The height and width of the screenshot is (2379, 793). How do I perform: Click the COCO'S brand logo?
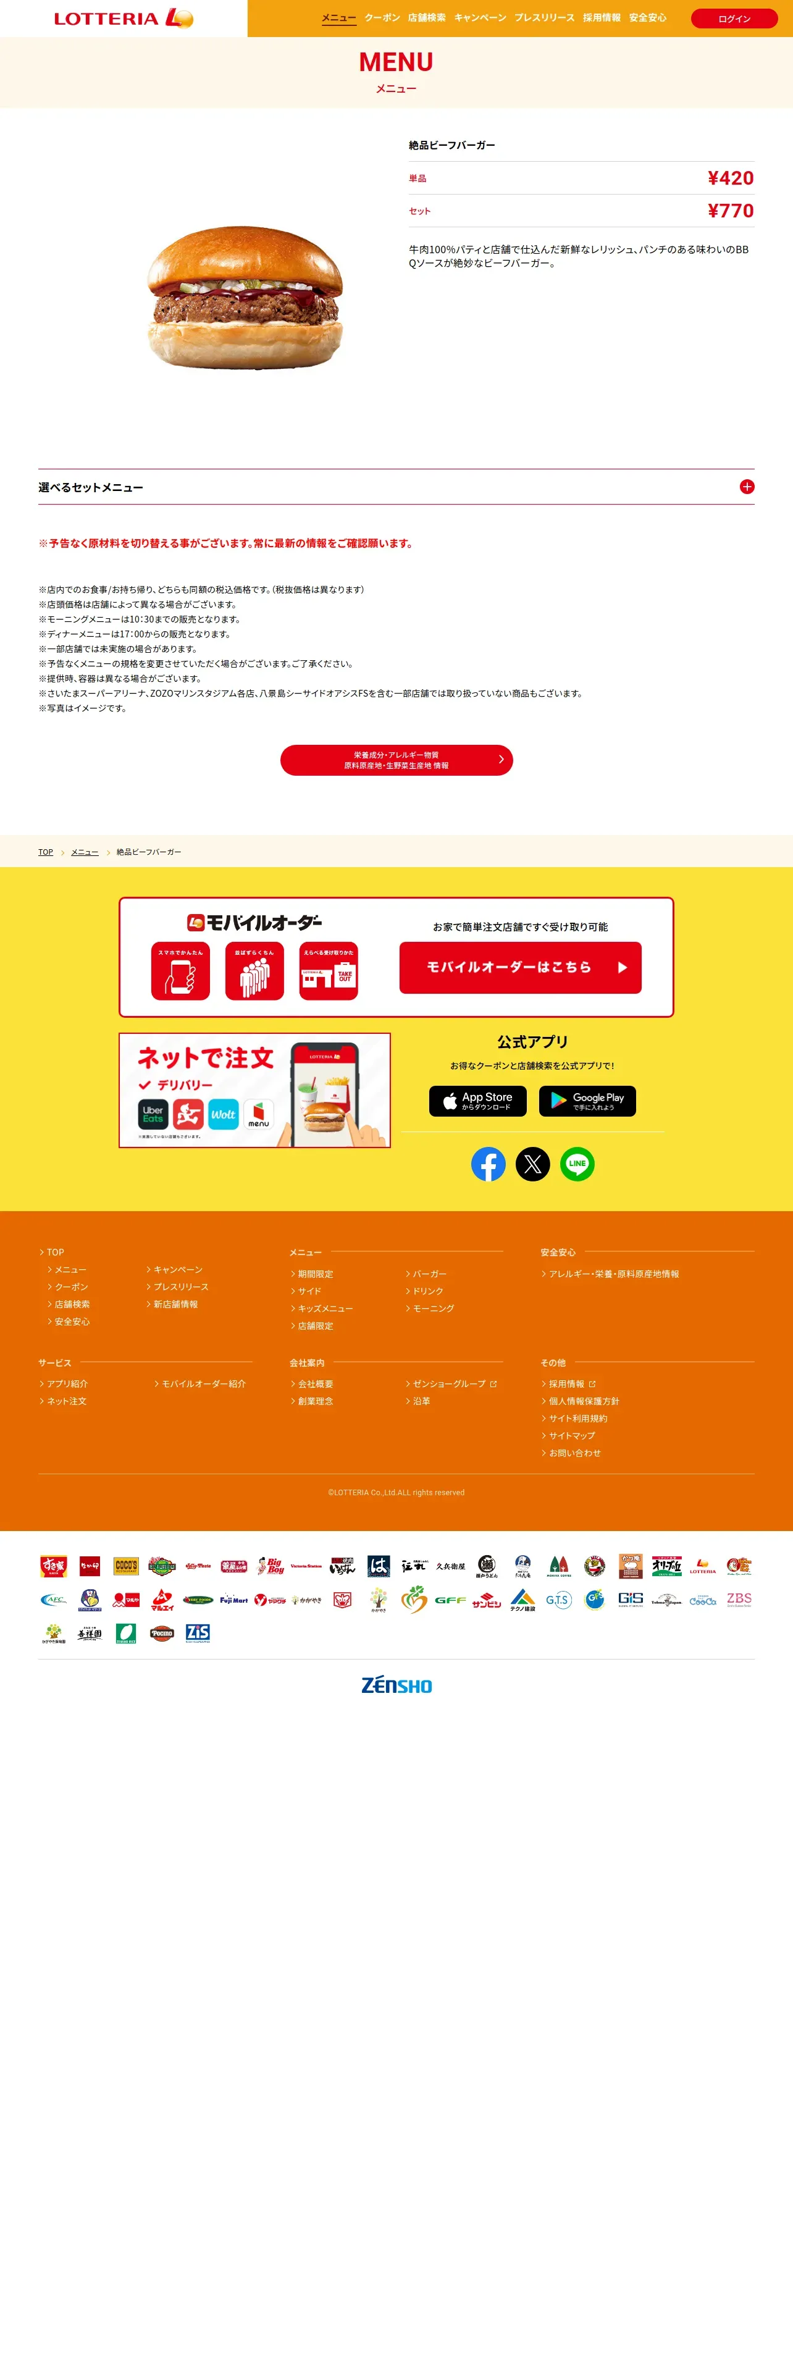coord(125,1566)
